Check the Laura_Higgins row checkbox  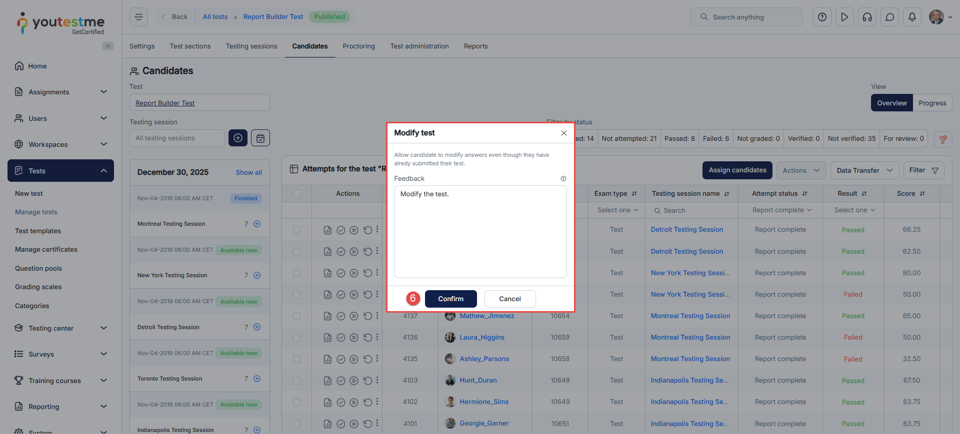tap(296, 338)
